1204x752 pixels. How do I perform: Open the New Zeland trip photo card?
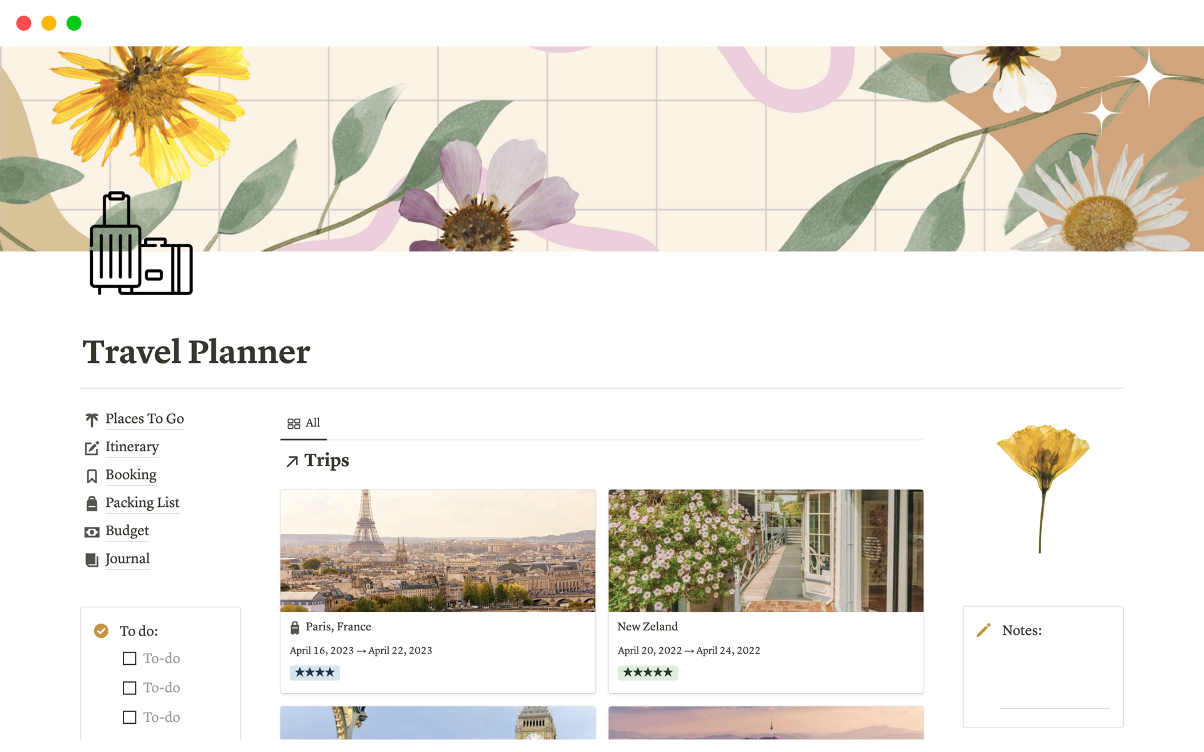(x=766, y=551)
